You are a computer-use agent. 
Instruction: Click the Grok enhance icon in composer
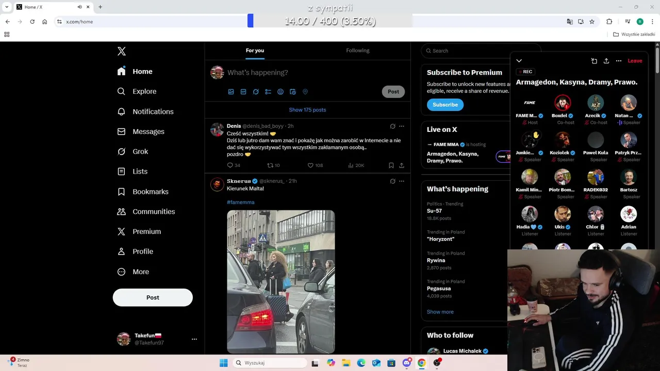click(x=256, y=92)
